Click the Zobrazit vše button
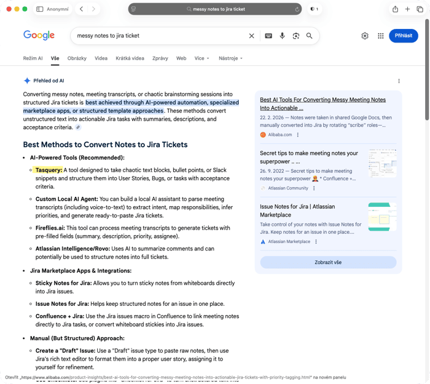 point(328,262)
